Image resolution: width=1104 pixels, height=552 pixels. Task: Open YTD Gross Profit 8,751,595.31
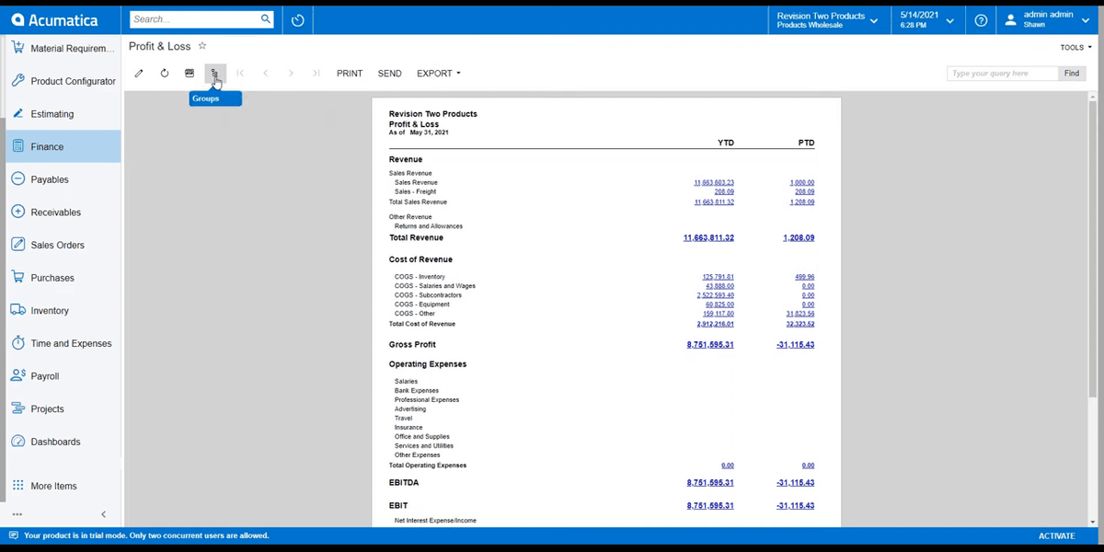point(710,345)
